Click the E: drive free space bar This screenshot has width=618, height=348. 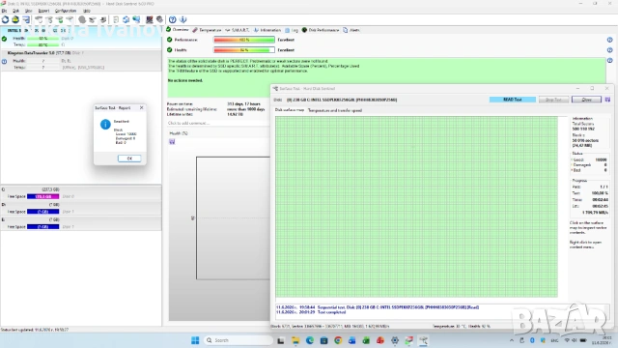42,227
